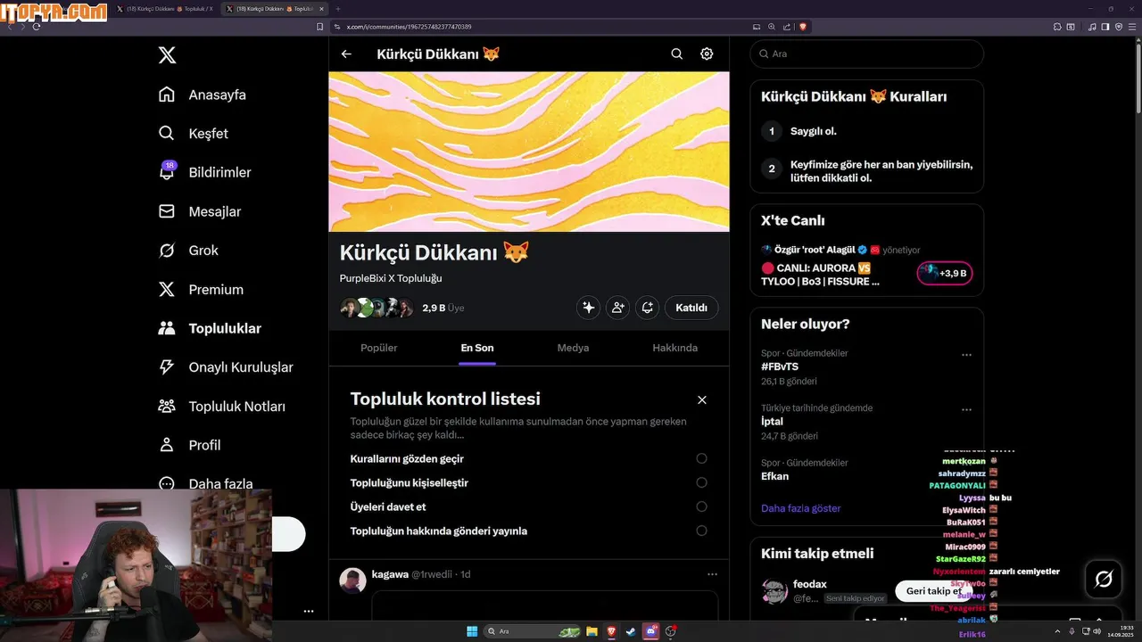Bookmark this page with the bookmark icon
Screen dimensions: 1142x642
pos(320,27)
